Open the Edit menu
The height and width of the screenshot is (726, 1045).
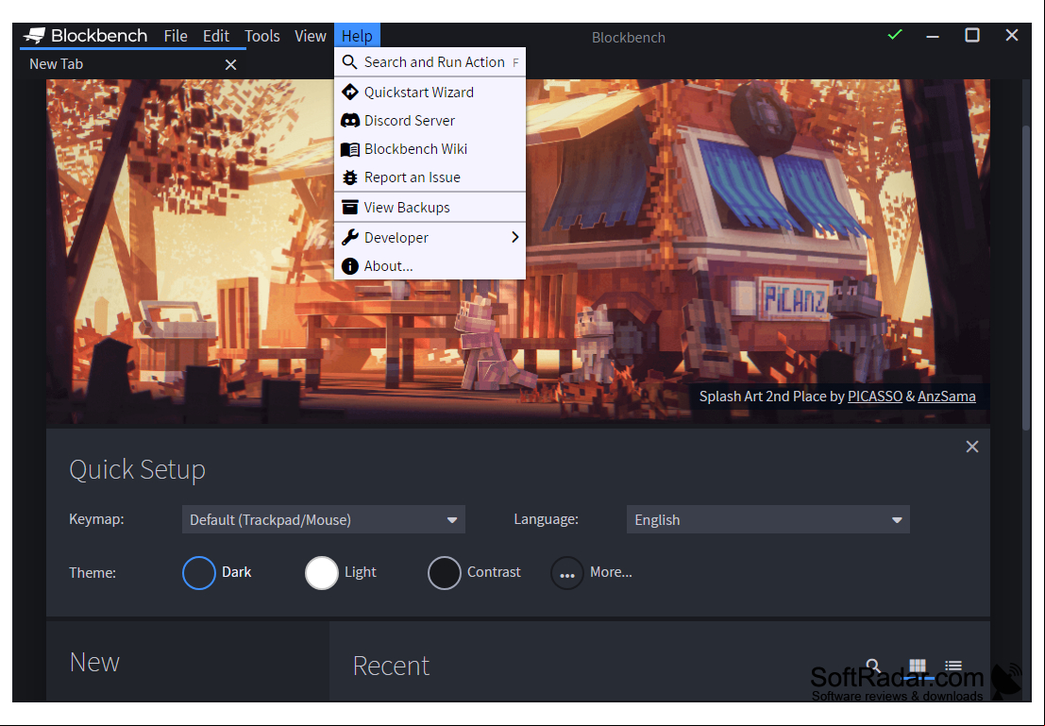pos(216,36)
